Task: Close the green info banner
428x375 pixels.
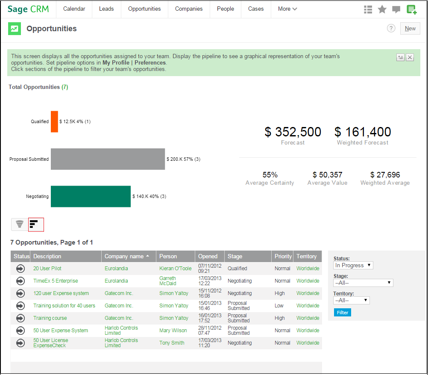Action: [410, 57]
